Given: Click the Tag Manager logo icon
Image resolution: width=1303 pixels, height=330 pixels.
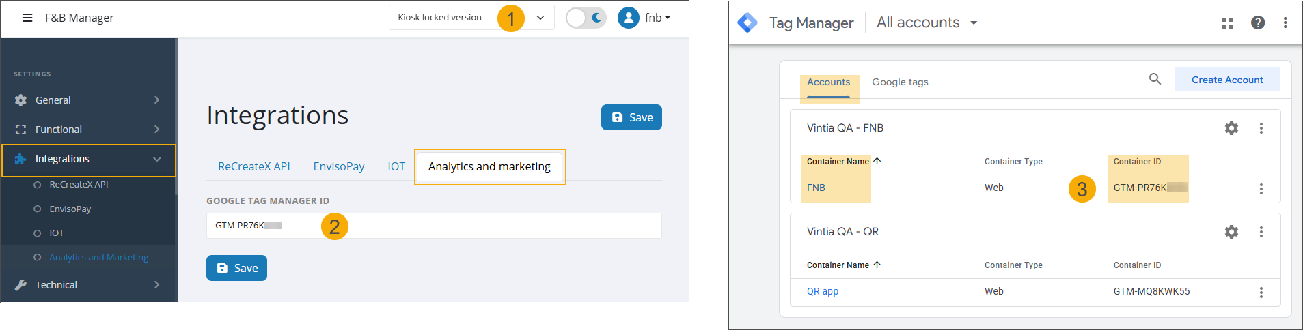Looking at the screenshot, I should (x=747, y=22).
